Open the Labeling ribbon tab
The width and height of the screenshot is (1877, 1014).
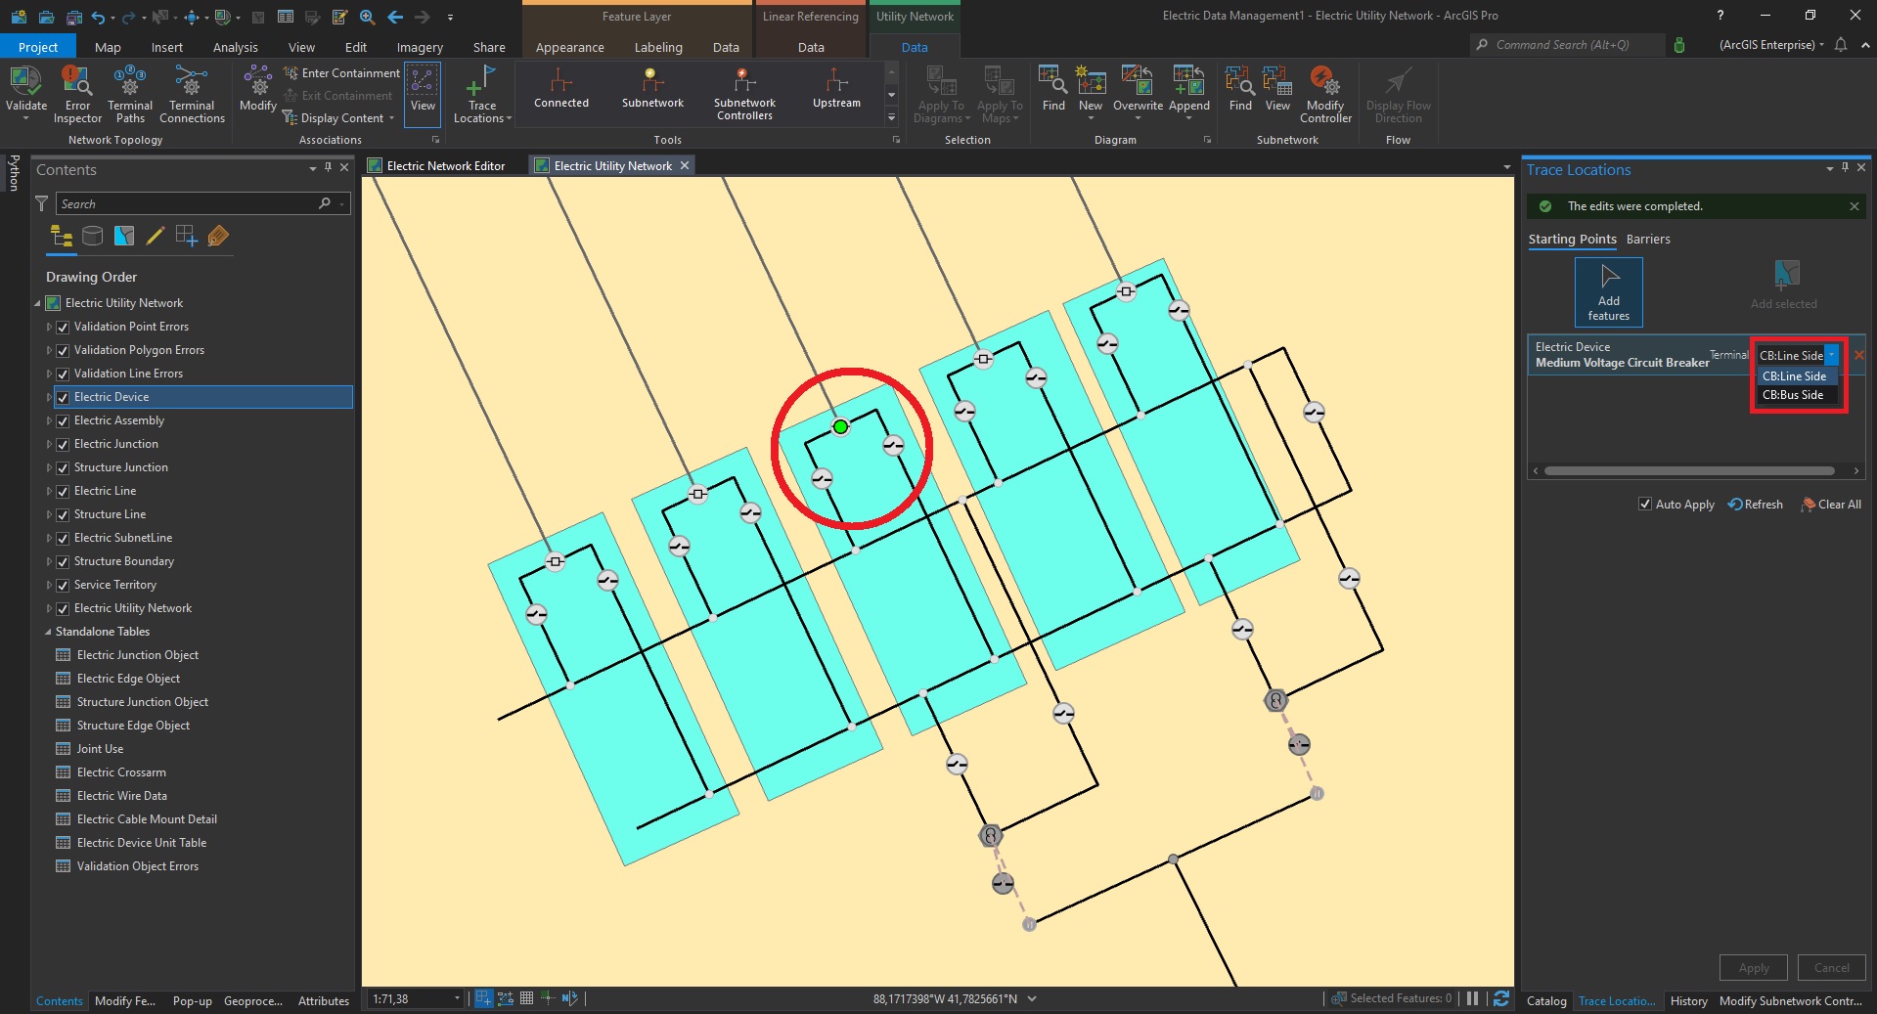[658, 47]
